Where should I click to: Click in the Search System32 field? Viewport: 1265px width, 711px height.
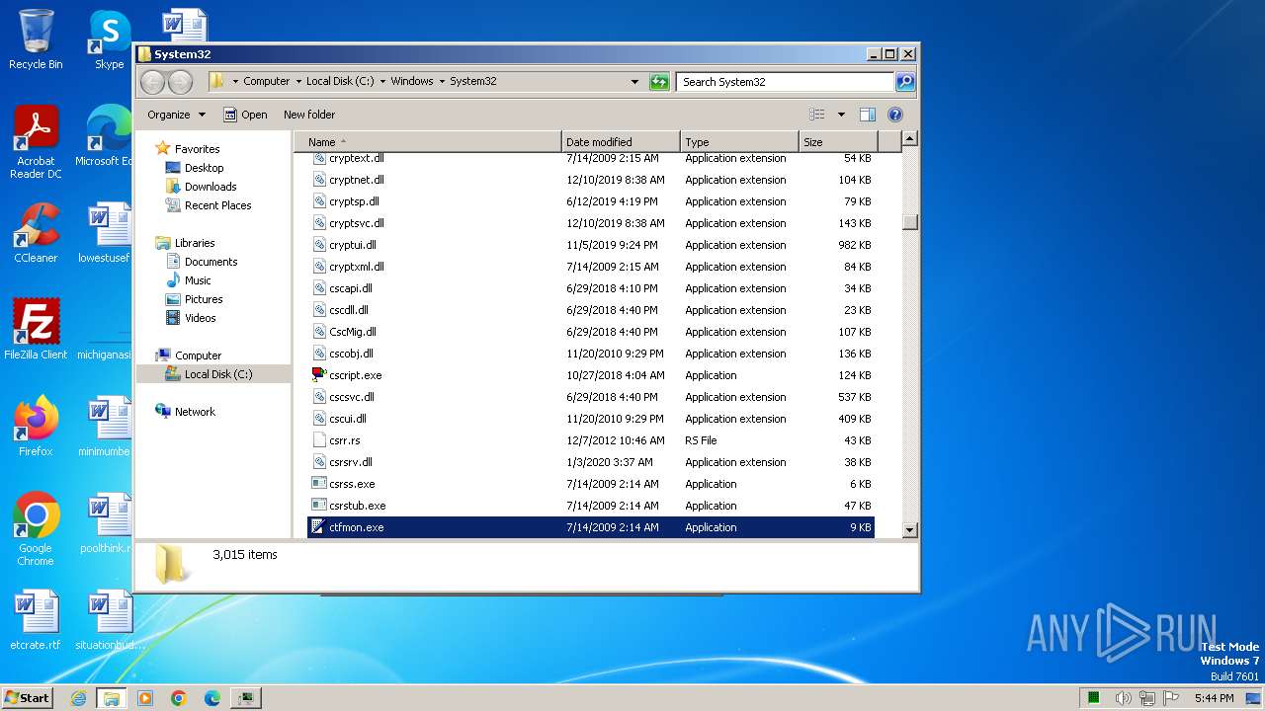(x=786, y=82)
